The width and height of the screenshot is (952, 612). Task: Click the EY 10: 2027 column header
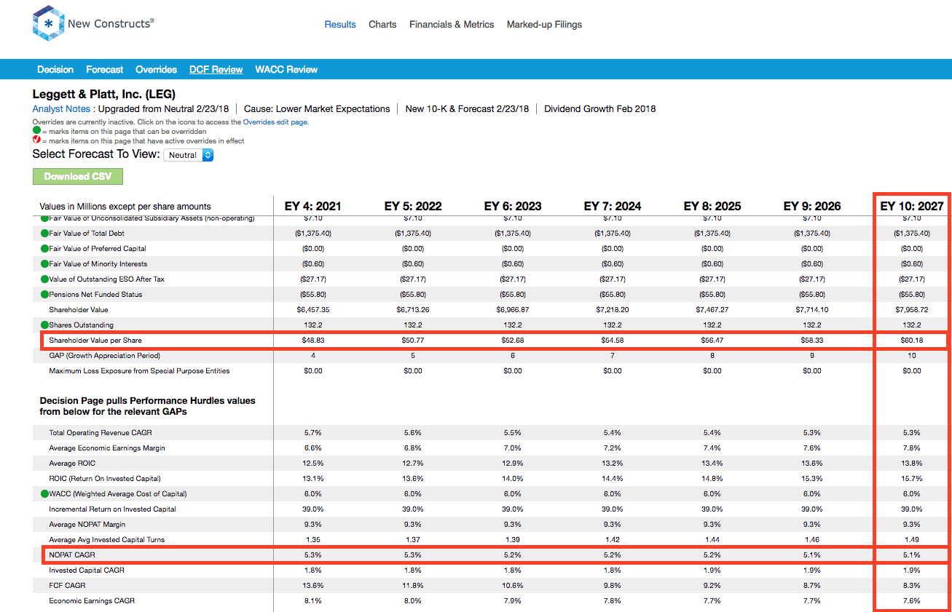(x=912, y=206)
